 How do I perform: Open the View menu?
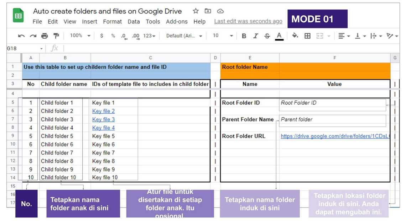[70, 22]
